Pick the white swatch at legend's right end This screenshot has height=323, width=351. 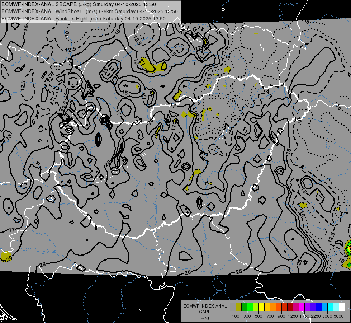[x=342, y=307]
